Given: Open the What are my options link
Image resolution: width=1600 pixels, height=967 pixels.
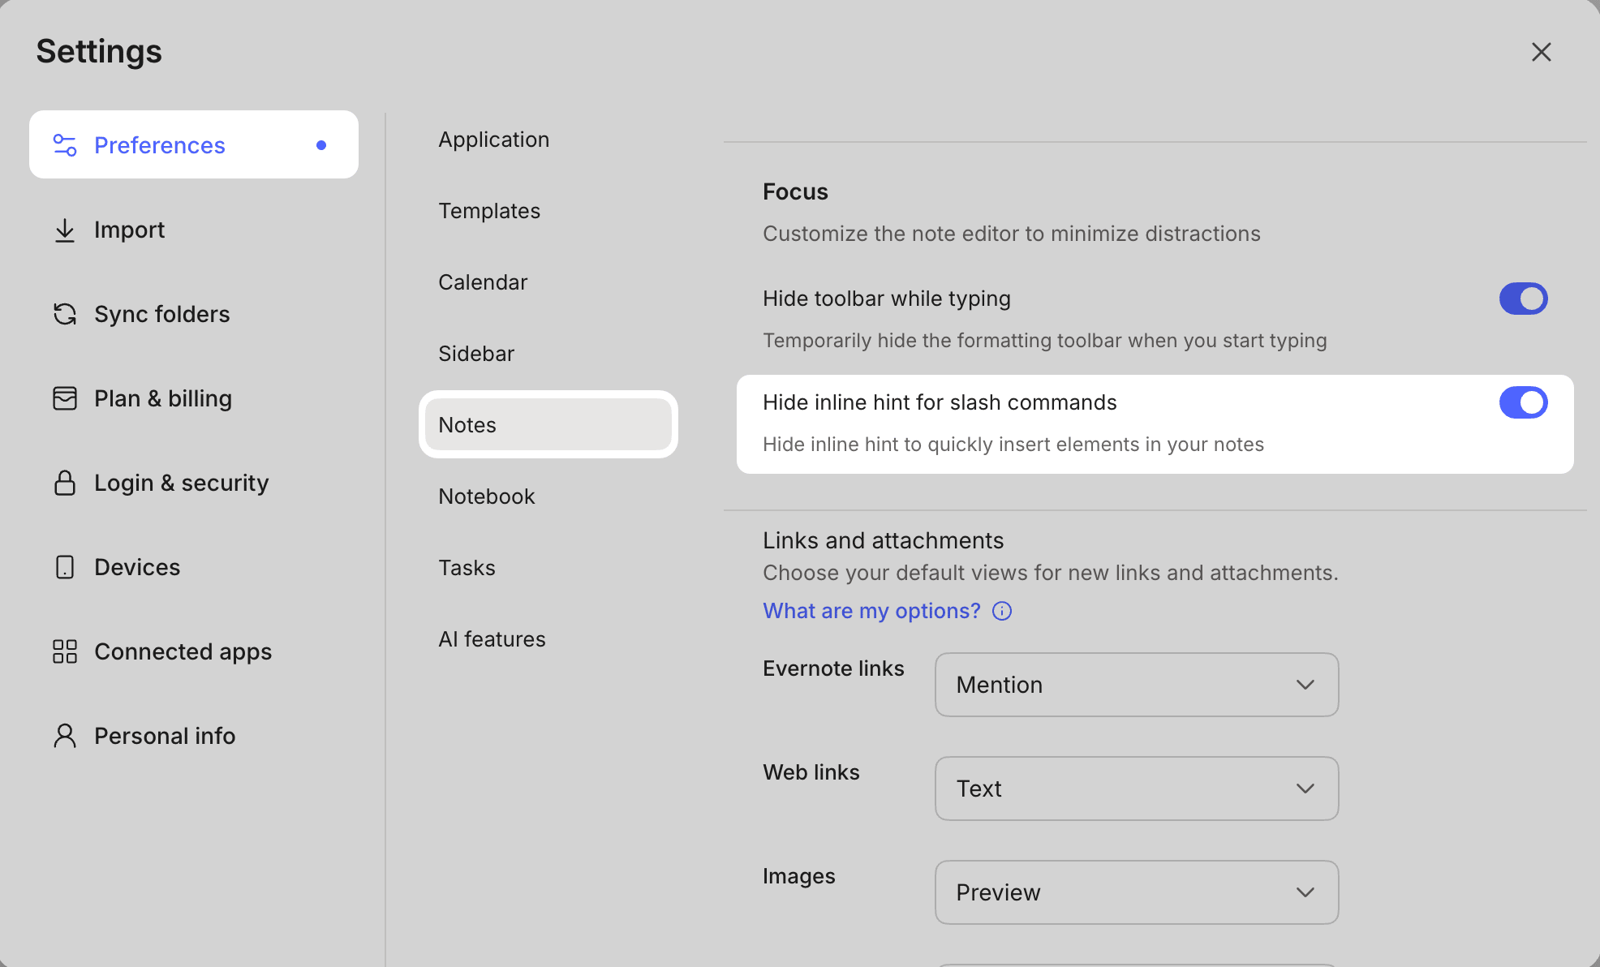Looking at the screenshot, I should click(x=871, y=611).
